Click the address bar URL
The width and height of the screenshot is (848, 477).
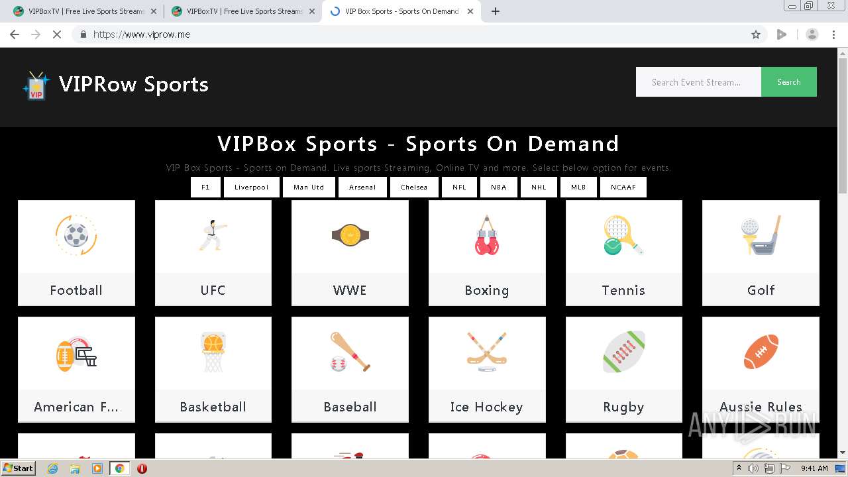[142, 34]
